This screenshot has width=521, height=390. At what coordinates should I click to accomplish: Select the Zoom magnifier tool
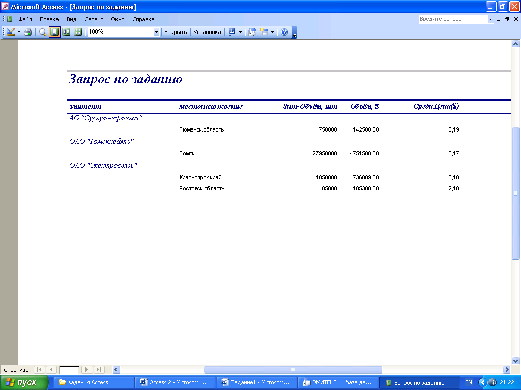[x=43, y=32]
